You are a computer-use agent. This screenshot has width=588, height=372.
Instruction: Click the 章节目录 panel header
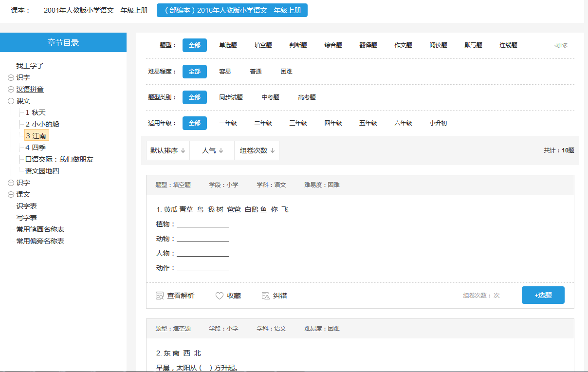point(63,42)
